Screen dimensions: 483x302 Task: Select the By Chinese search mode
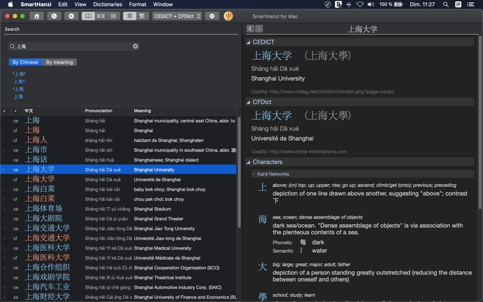coord(25,62)
